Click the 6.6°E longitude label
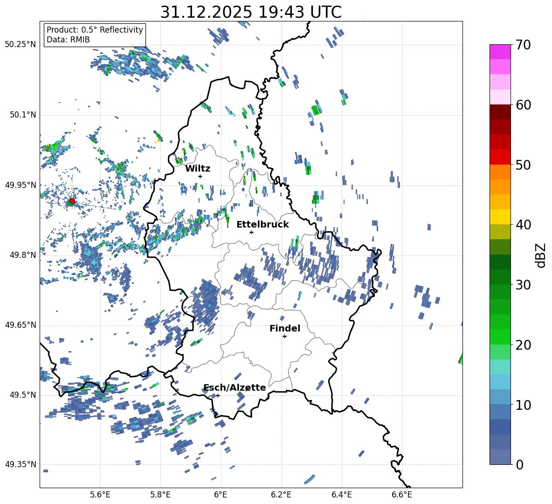Screen dimensions: 552x504 [x=402, y=495]
